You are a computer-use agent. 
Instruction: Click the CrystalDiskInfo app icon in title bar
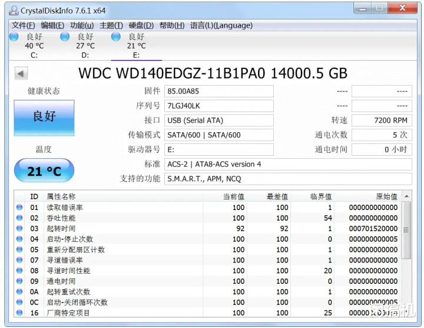pos(13,10)
